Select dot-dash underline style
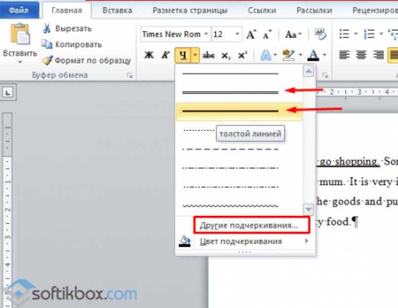 click(239, 168)
